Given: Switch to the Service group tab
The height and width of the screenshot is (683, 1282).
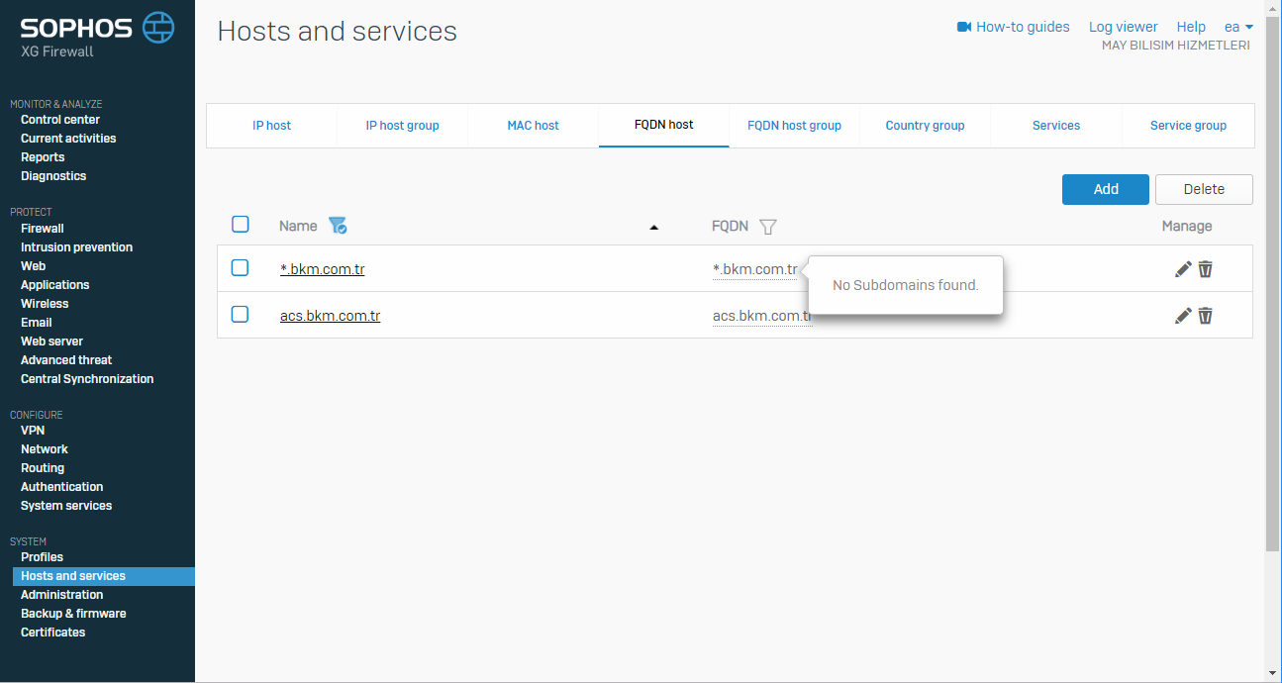Looking at the screenshot, I should click(x=1188, y=126).
